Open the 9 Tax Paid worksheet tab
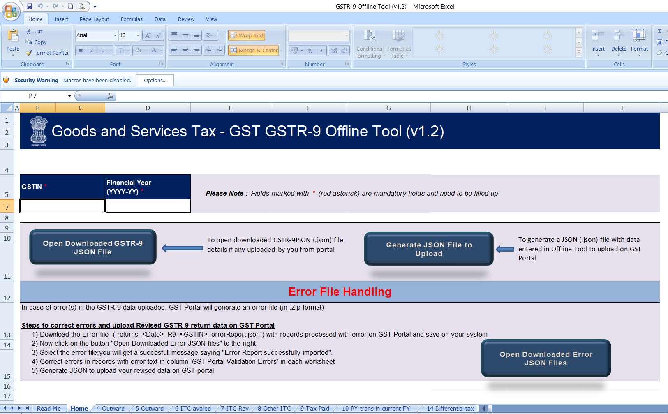The height and width of the screenshot is (414, 668). tap(314, 408)
